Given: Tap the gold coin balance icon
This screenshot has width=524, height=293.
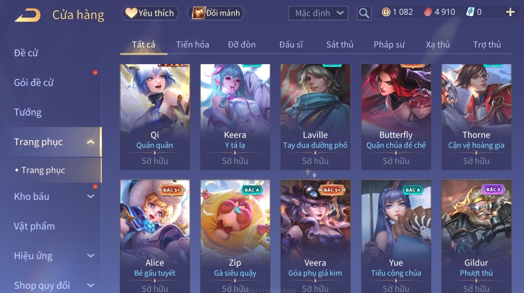Looking at the screenshot, I should coord(386,12).
